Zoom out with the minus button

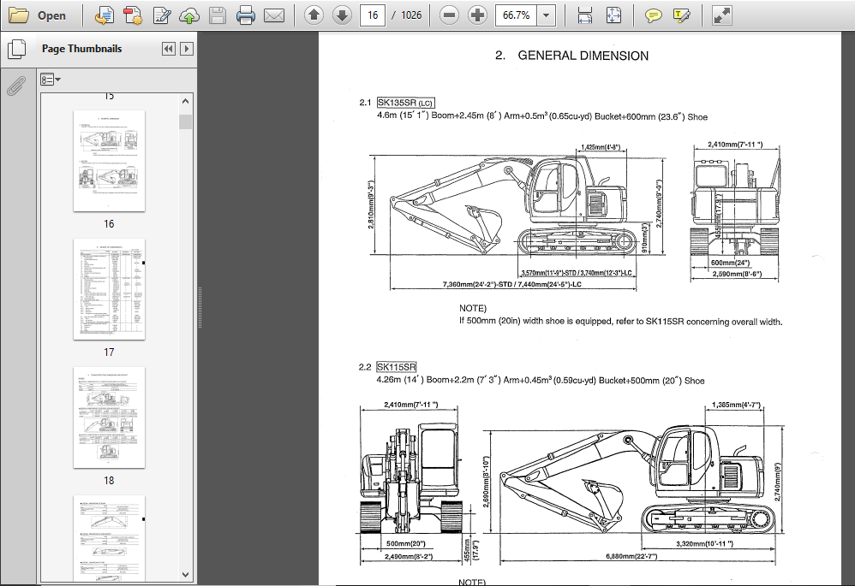[449, 15]
